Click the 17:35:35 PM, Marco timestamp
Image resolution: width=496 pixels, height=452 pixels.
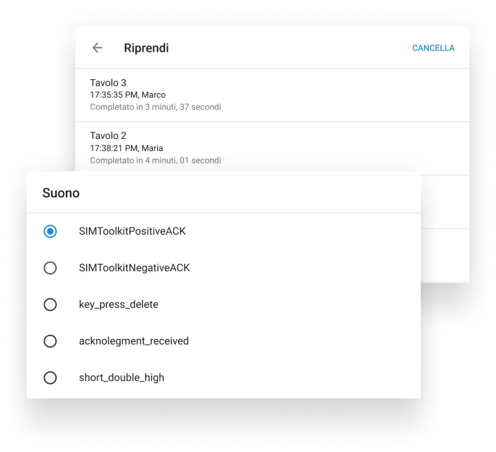tap(127, 95)
